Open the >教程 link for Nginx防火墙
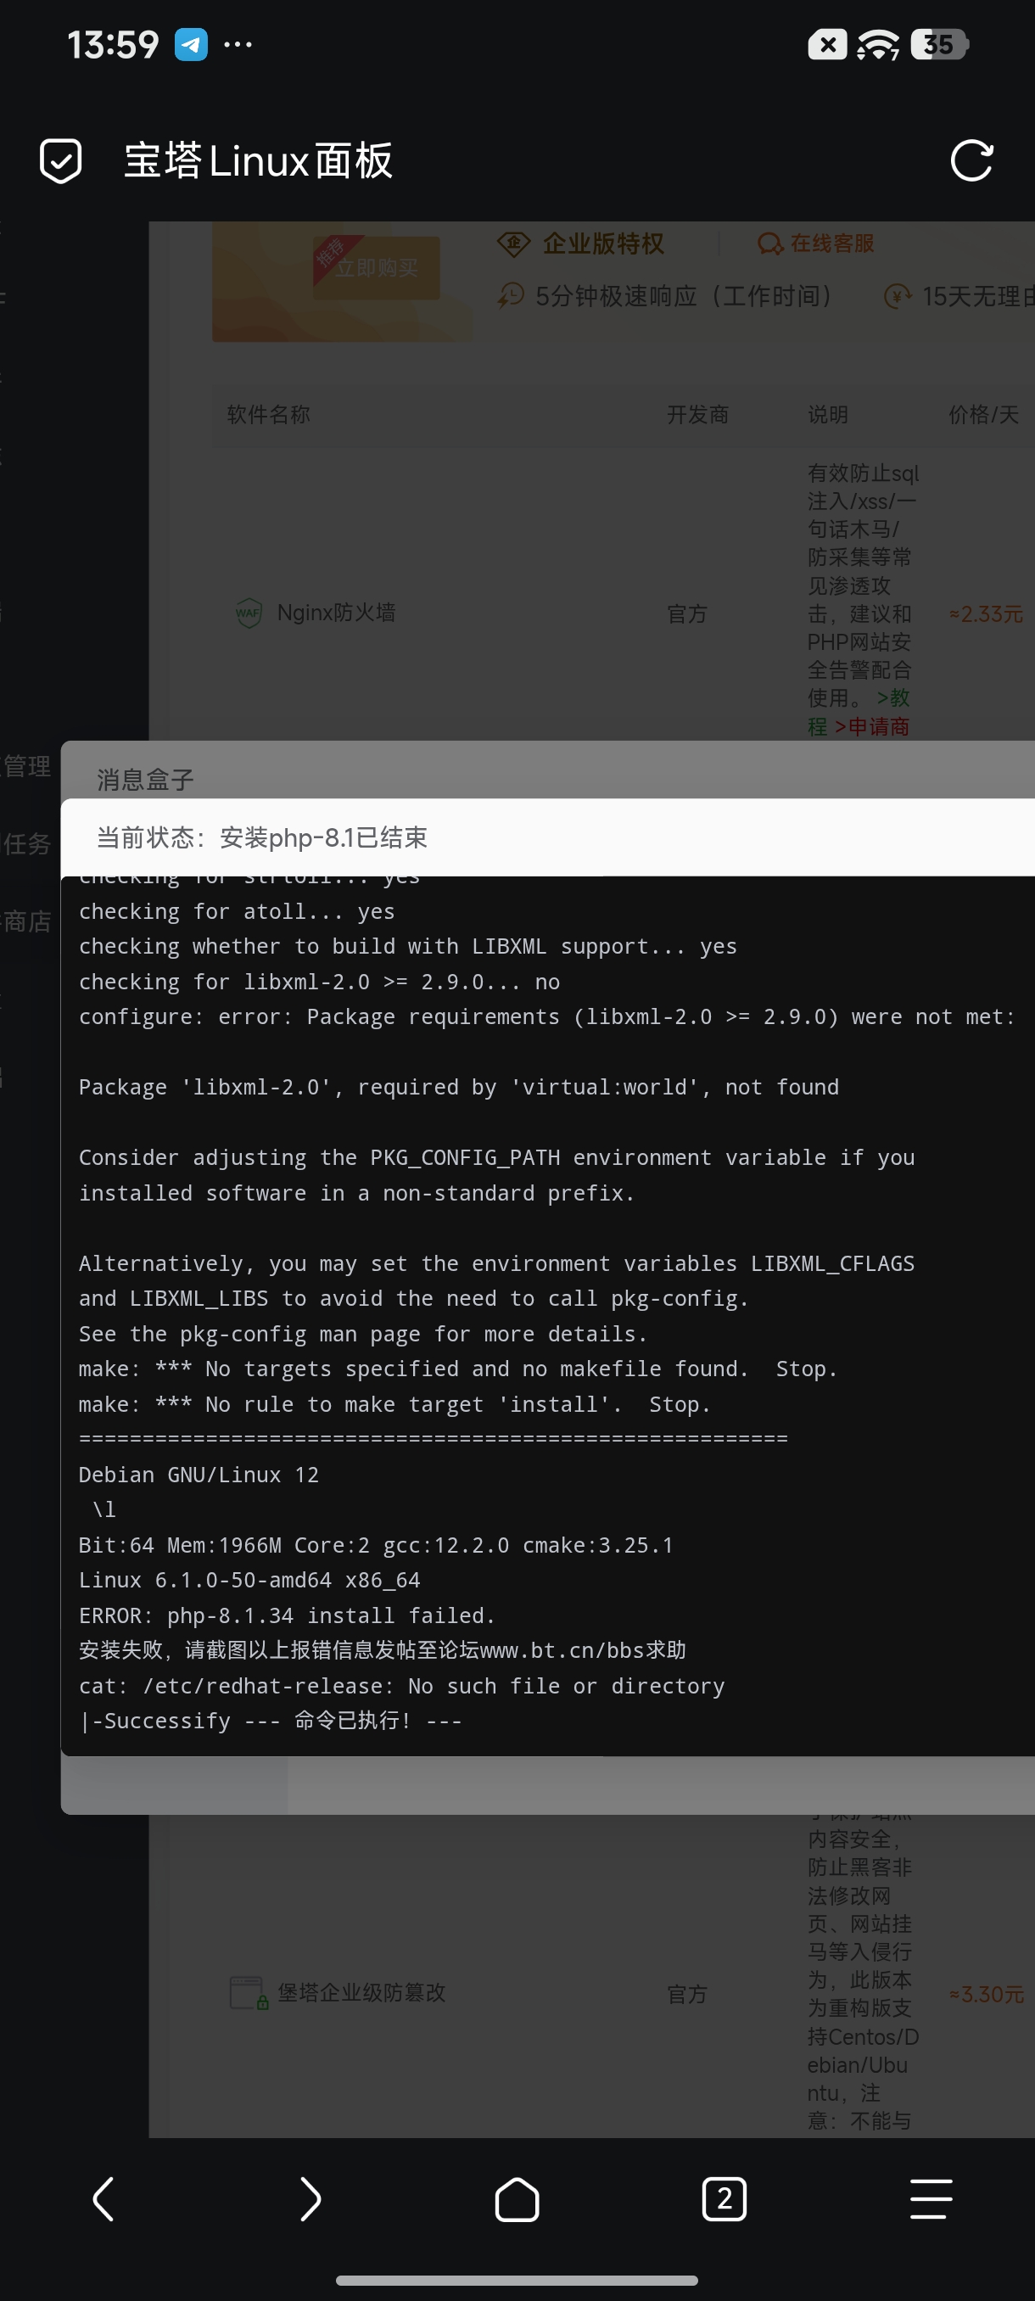This screenshot has width=1035, height=2301. 860,712
